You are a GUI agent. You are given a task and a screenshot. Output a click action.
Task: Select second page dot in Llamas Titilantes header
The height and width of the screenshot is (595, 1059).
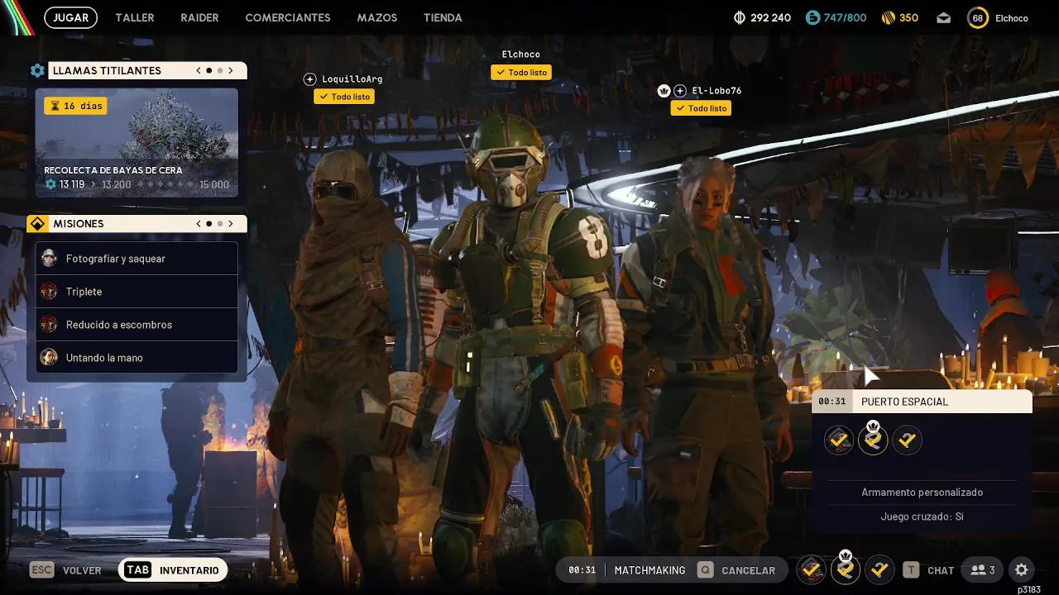point(220,71)
